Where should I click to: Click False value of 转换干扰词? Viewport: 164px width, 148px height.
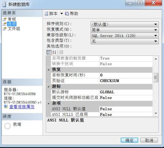coord(126,64)
